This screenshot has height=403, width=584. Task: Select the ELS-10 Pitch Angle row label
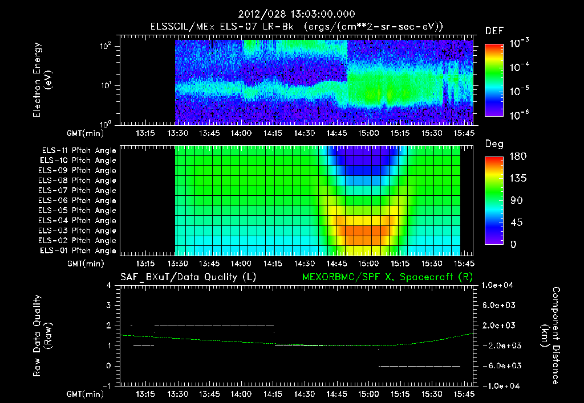point(78,161)
